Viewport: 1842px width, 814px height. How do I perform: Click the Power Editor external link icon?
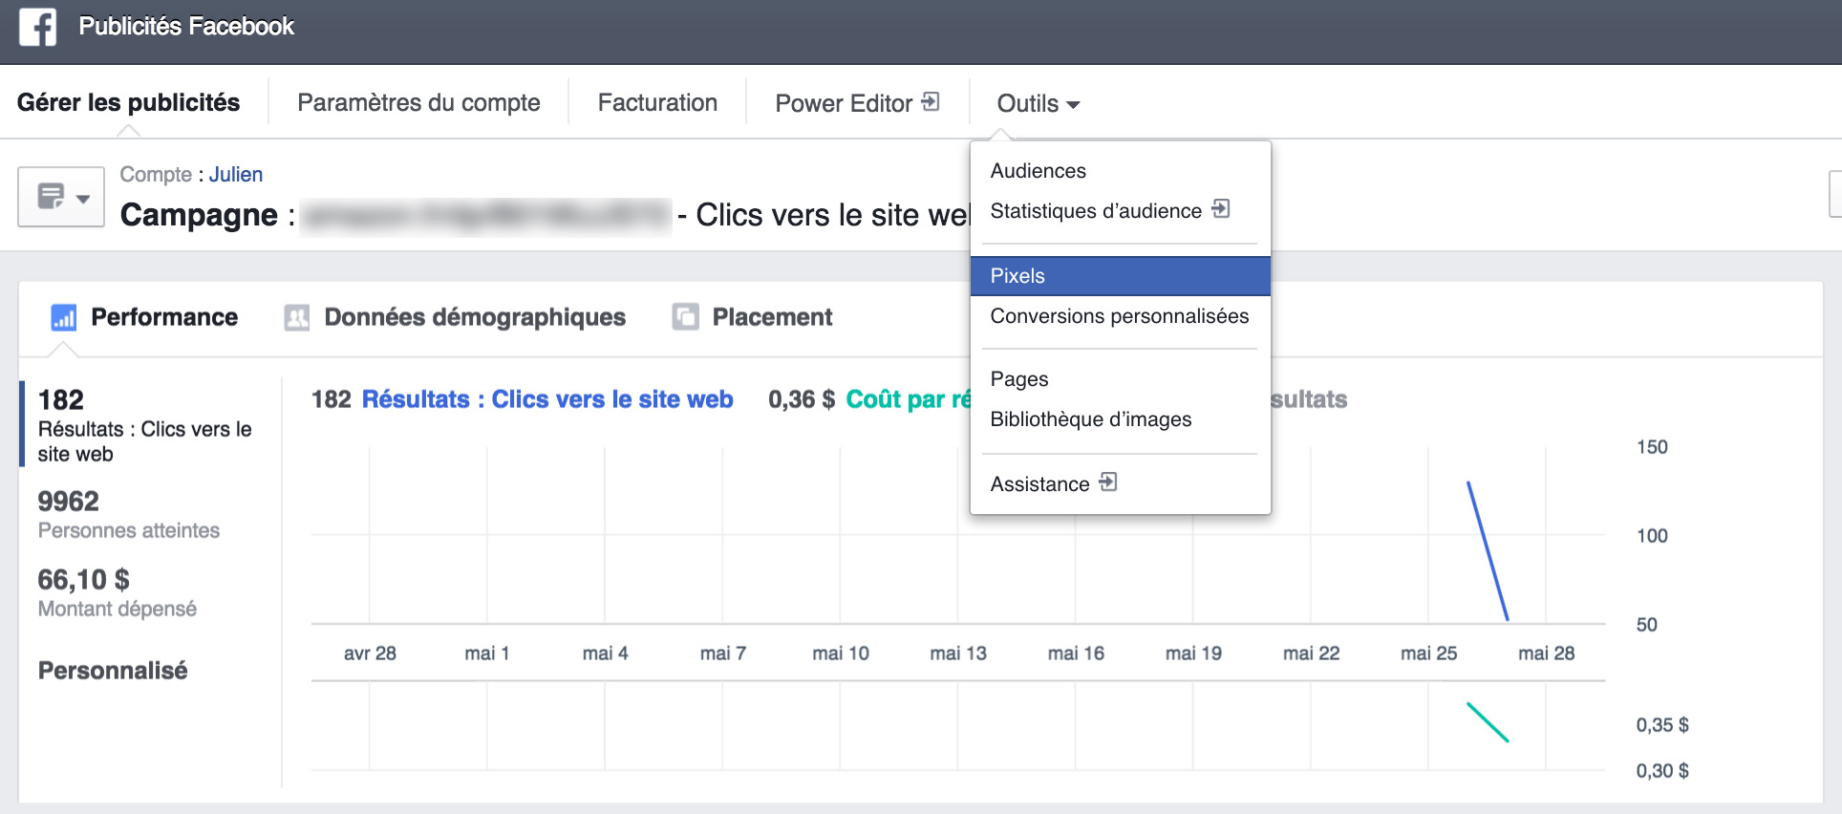coord(931,101)
